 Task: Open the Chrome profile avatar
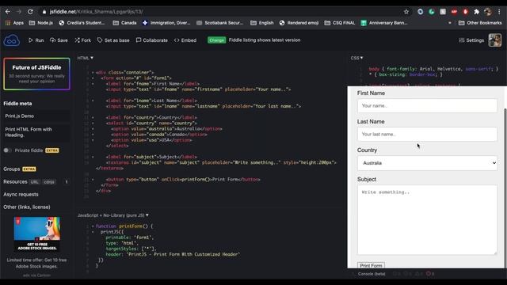488,12
